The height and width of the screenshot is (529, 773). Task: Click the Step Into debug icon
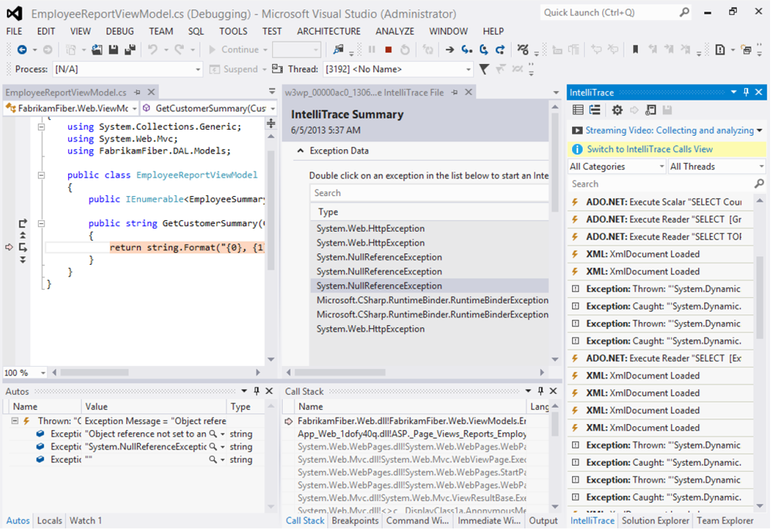[467, 49]
